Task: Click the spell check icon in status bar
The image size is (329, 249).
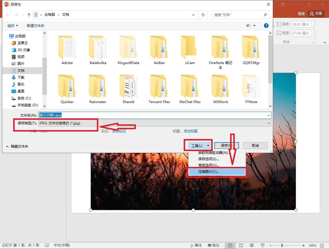Action: point(47,245)
